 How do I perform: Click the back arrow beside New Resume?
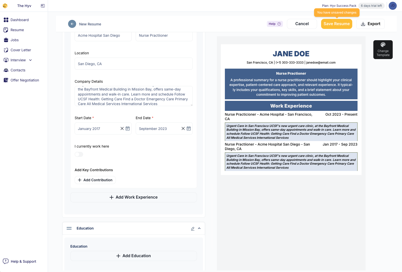point(72,24)
